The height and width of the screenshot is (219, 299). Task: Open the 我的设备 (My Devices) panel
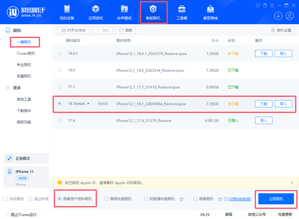(67, 12)
